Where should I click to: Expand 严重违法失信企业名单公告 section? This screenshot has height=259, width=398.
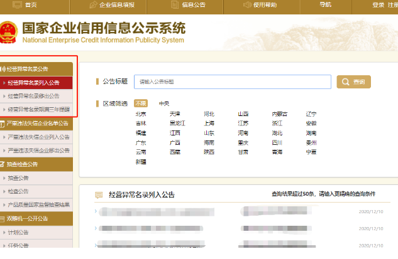tap(36, 124)
